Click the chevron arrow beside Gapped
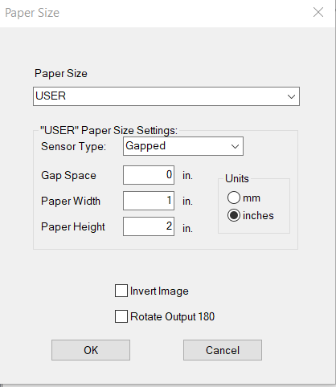Image resolution: width=336 pixels, height=387 pixels. coord(235,146)
